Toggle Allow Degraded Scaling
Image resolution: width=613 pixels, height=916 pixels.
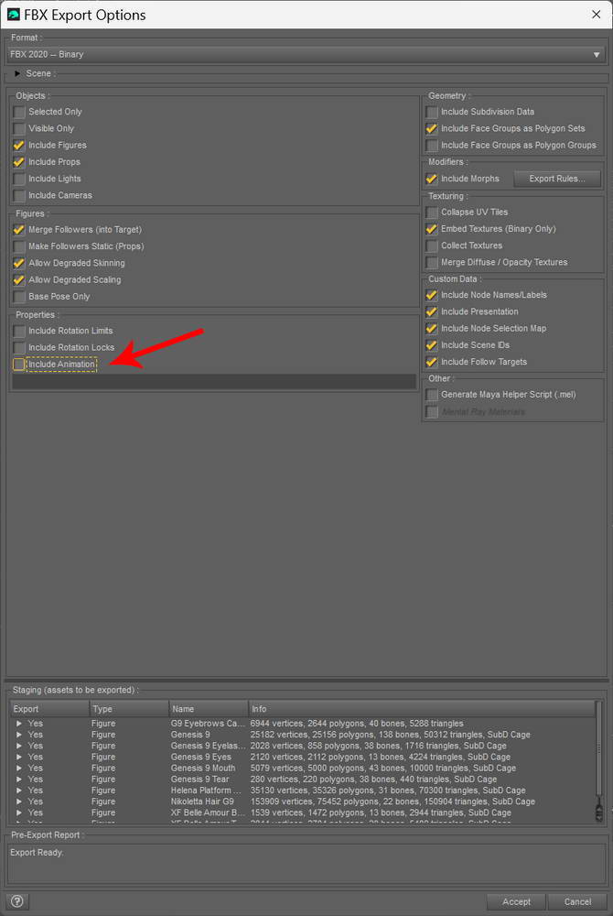[x=19, y=279]
